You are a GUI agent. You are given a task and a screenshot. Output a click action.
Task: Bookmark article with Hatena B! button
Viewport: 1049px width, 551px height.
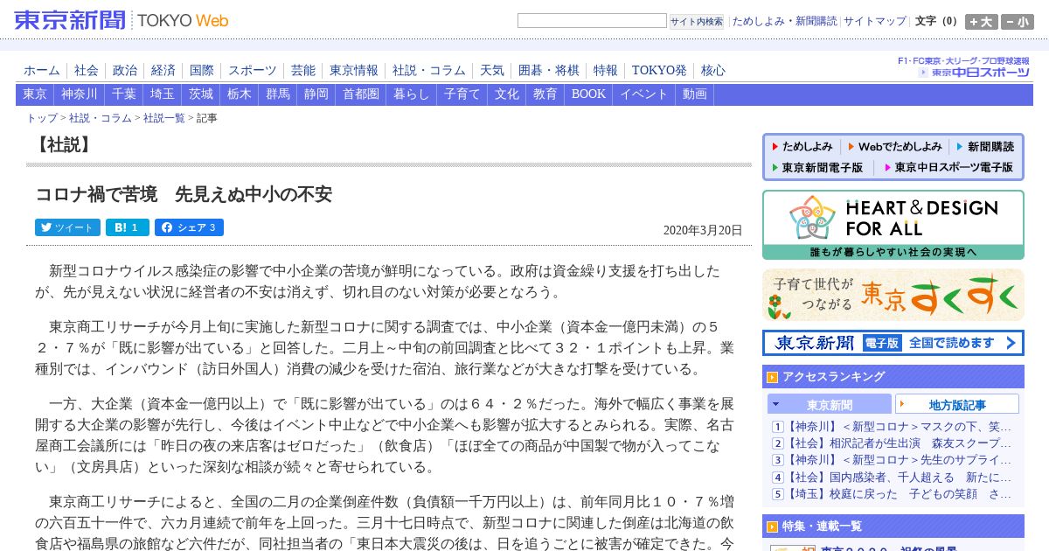click(128, 227)
